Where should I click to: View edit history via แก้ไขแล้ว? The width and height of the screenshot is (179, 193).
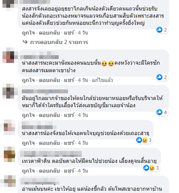tap(102, 80)
